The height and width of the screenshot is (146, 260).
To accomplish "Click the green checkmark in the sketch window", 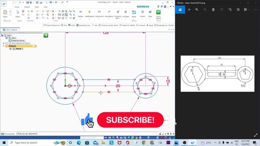I will tap(46, 35).
